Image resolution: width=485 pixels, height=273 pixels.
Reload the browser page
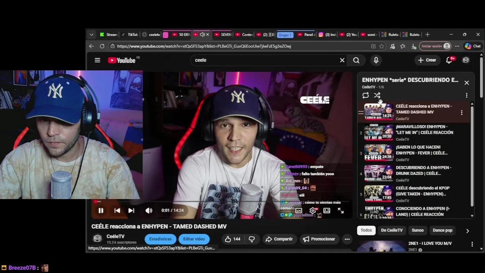click(102, 46)
